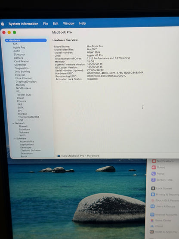Select Diagnostics in the sidebar
The width and height of the screenshot is (179, 239).
[x=22, y=68]
